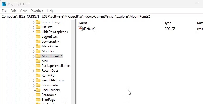The image size is (203, 104).
Task: Click the registry path address bar
Action: (101, 16)
